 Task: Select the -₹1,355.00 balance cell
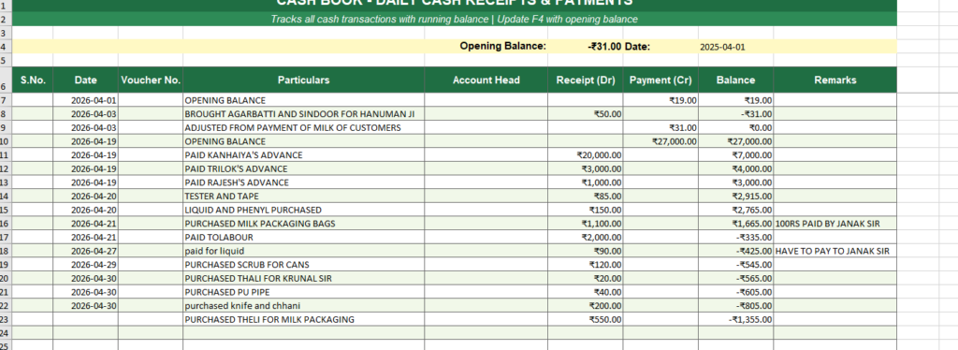[735, 319]
